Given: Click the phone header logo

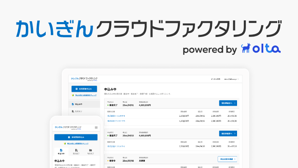Looking at the screenshot, I should [x=68, y=128].
